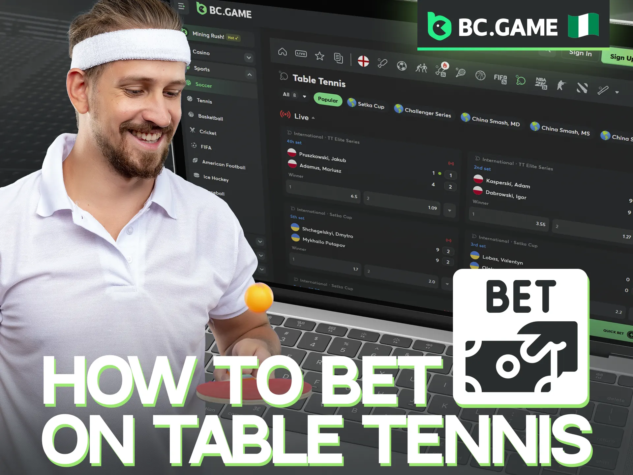Click Sign In button
Viewport: 633px width, 475px height.
point(580,54)
